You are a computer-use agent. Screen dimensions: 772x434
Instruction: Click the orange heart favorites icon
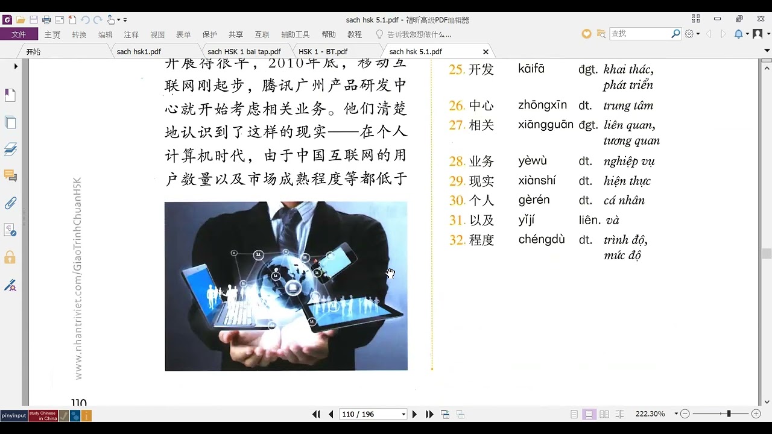click(586, 34)
